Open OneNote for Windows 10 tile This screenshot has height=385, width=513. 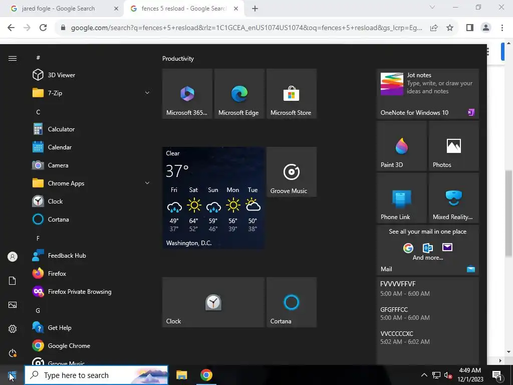pos(427,94)
